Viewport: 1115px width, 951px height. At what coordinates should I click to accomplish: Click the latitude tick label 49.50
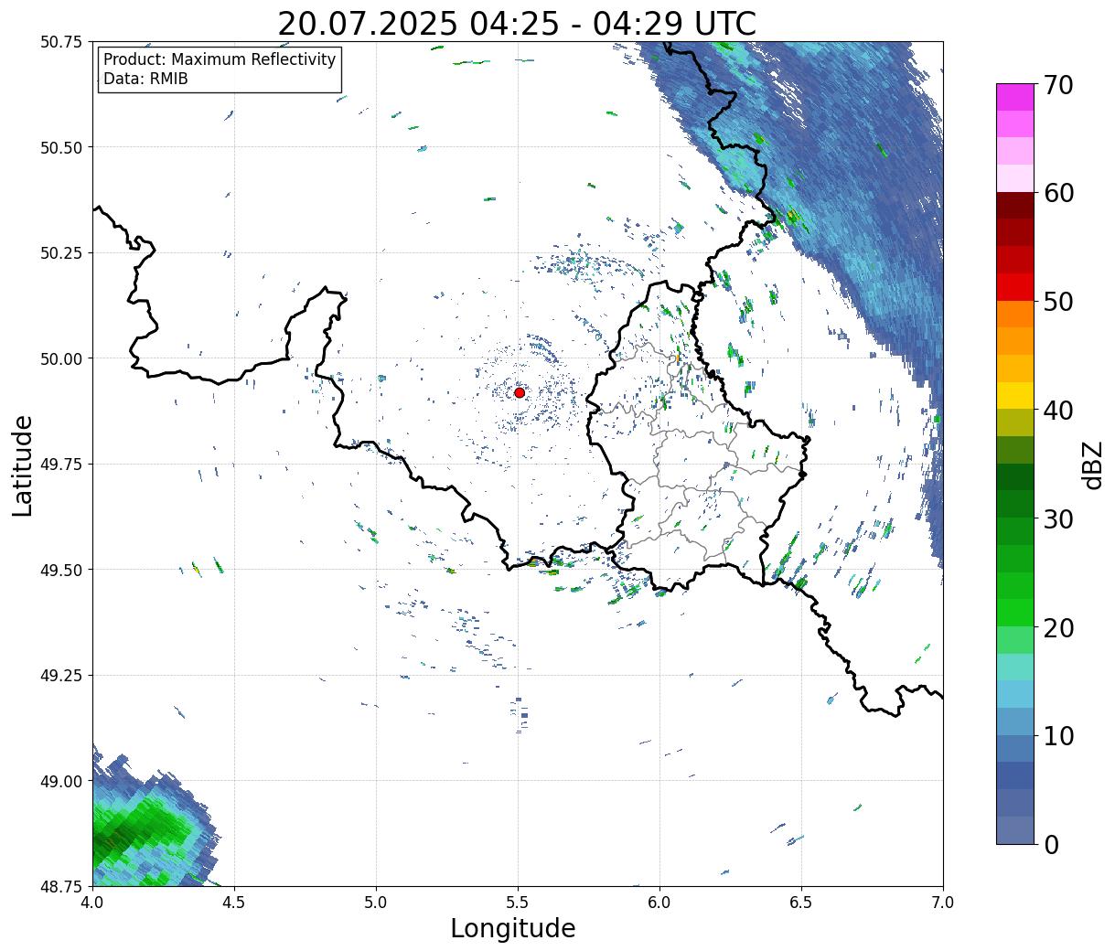[x=61, y=570]
